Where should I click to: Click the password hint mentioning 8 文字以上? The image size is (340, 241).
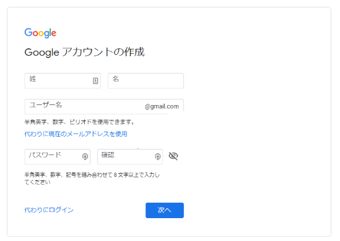[92, 175]
